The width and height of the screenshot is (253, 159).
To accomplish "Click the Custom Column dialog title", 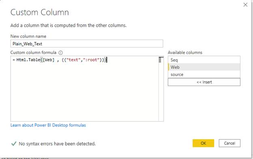I will (x=40, y=13).
